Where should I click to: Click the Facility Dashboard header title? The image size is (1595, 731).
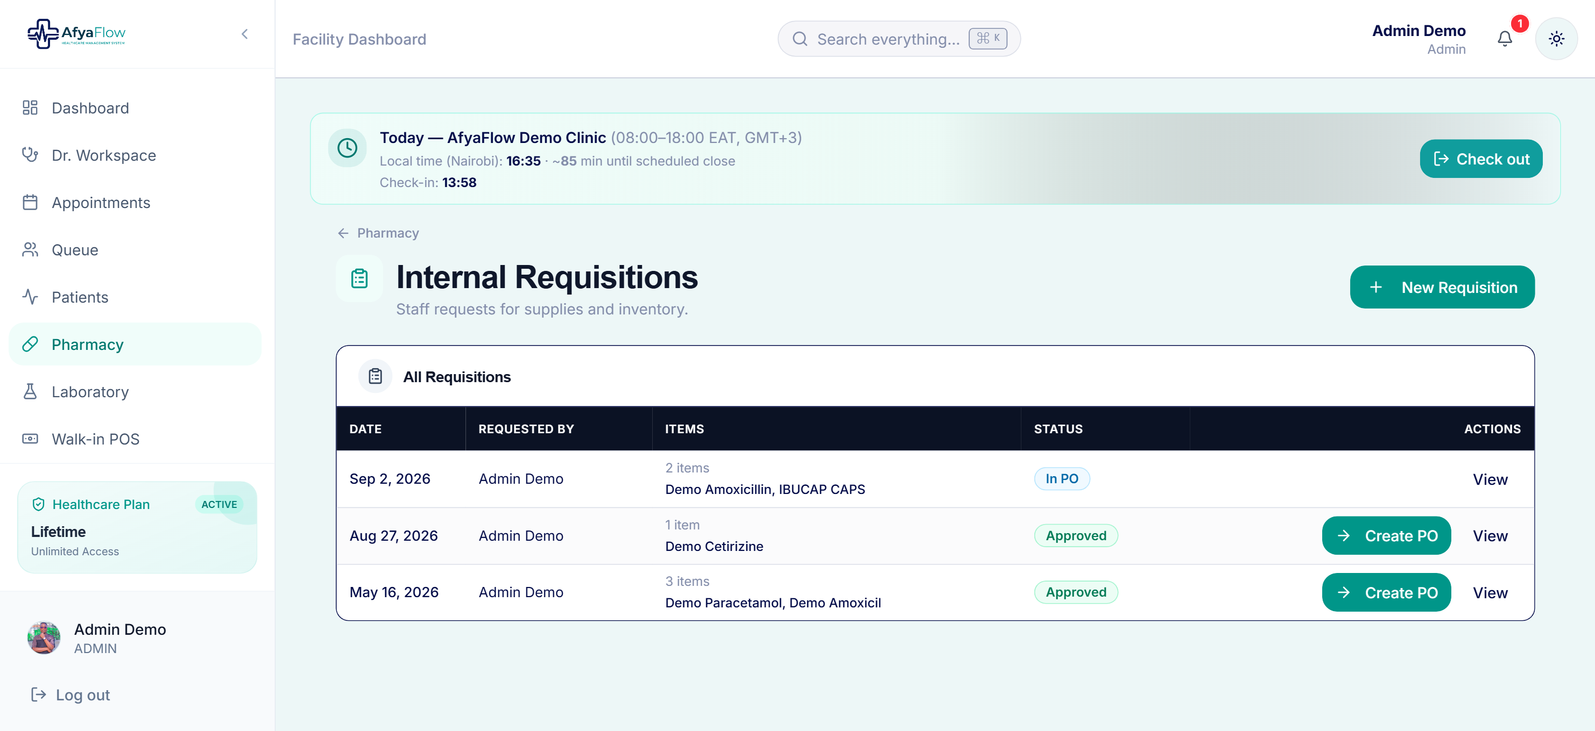(359, 39)
